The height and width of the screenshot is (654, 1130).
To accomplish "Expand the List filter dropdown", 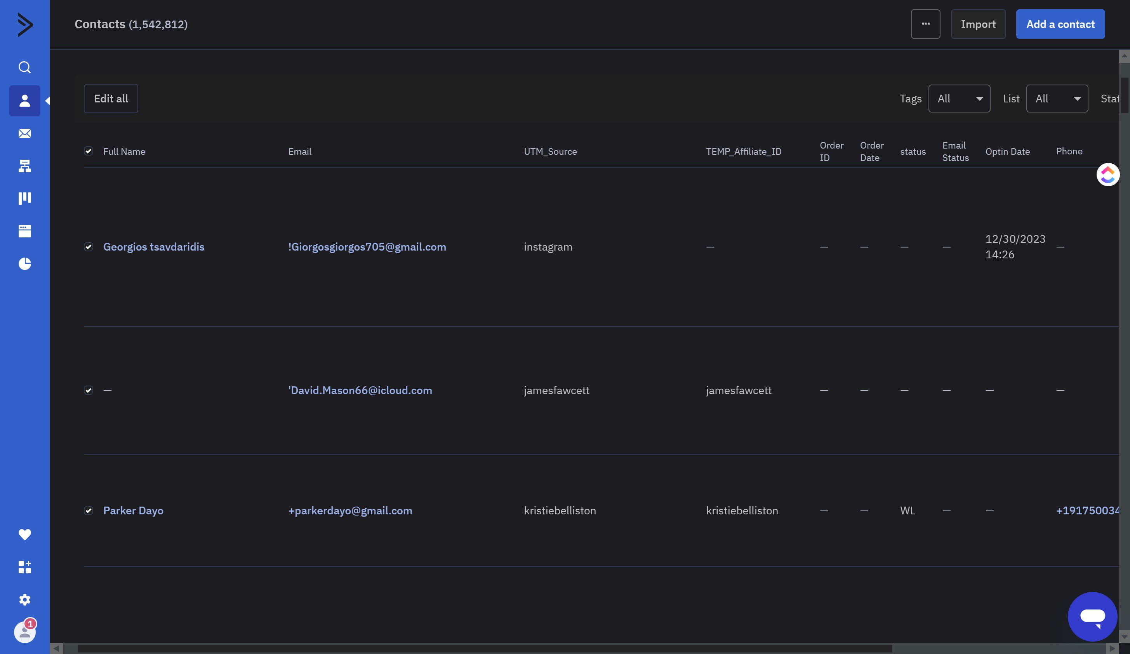I will (1057, 99).
